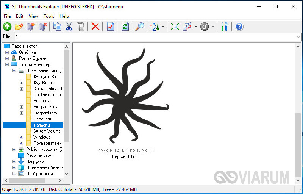Select the Пользователи folder
This screenshot has height=194, width=303.
click(47, 143)
